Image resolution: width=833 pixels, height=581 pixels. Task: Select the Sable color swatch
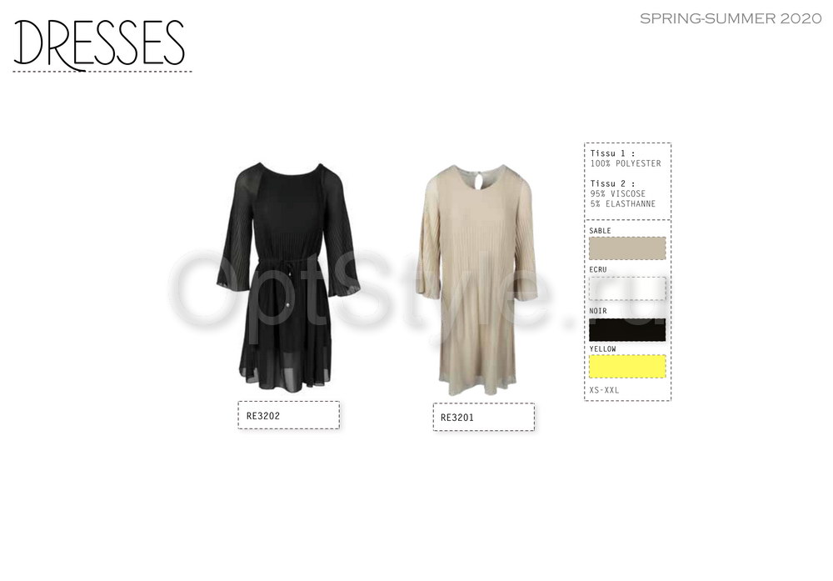point(627,248)
